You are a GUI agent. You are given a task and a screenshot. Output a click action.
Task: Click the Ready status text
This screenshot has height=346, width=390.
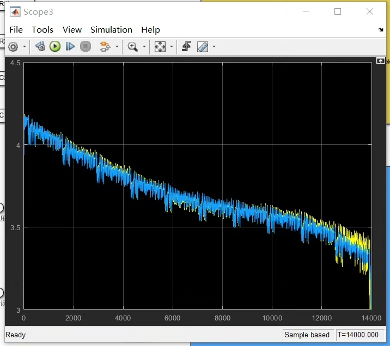[15, 335]
